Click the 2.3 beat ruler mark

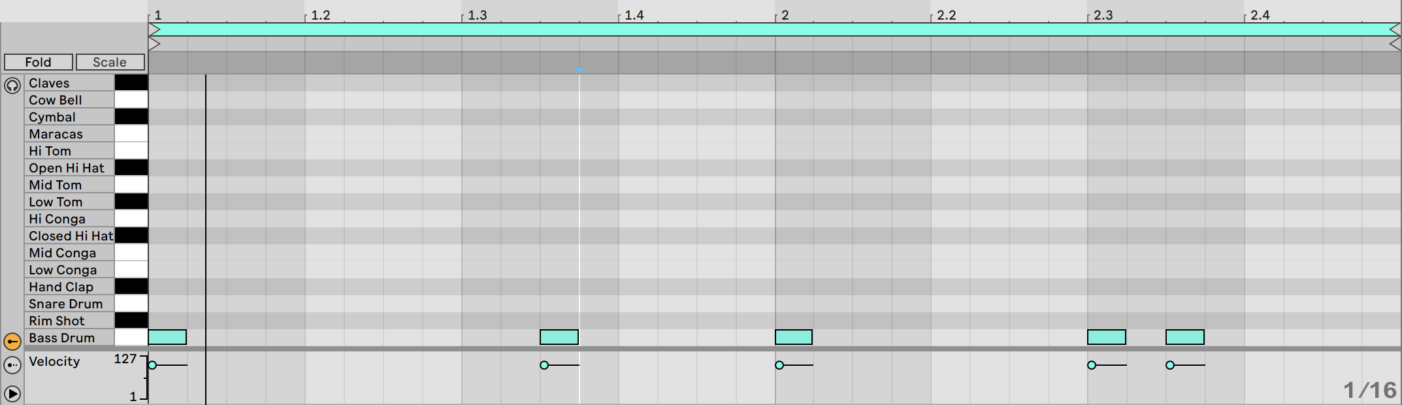coord(1103,15)
